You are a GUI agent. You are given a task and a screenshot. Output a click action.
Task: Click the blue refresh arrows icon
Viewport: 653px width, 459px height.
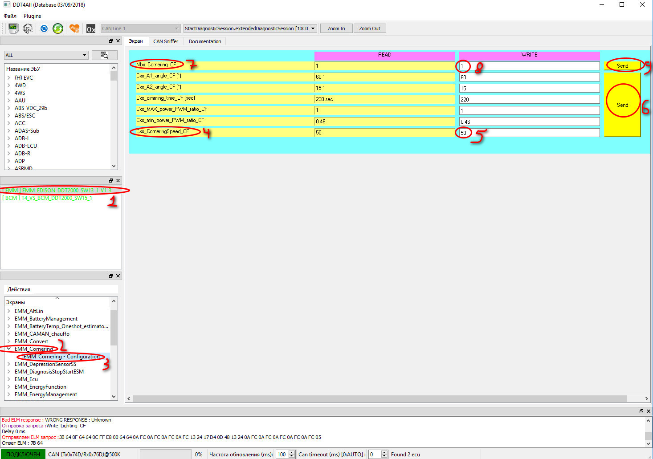pyautogui.click(x=44, y=28)
